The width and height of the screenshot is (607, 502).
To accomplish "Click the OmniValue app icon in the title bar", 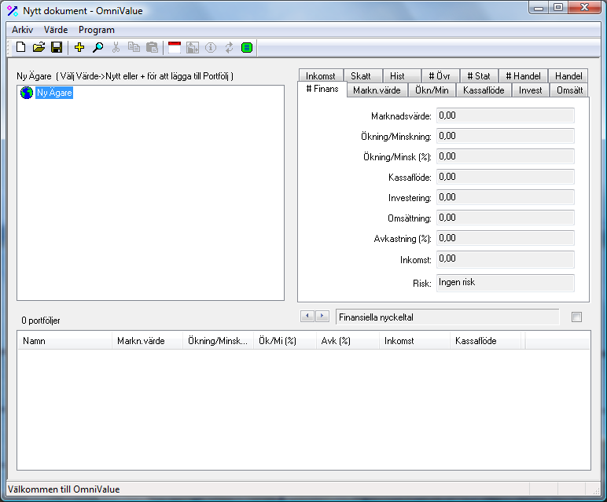I will coord(13,11).
